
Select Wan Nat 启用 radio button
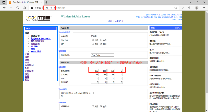[93, 40]
